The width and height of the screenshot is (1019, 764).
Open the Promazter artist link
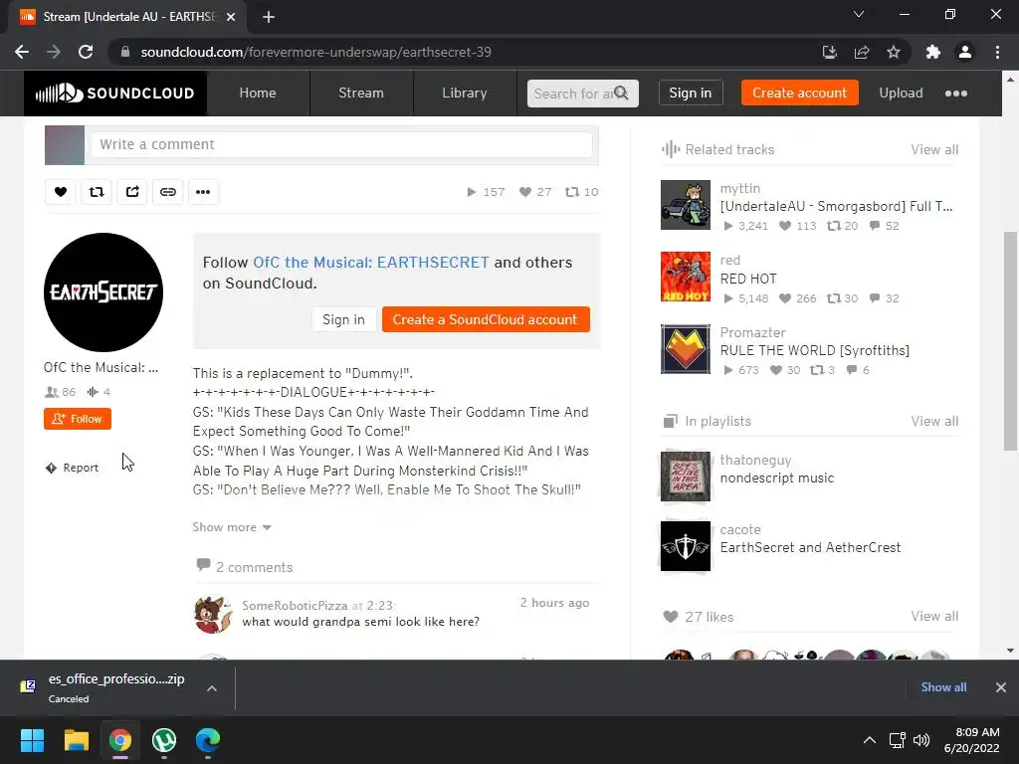(x=752, y=332)
